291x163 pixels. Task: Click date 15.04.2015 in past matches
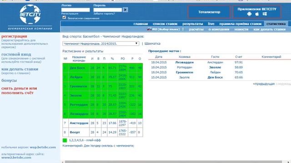click(x=159, y=77)
